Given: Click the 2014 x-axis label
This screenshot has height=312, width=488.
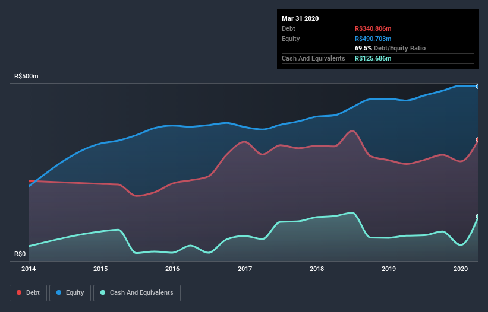Looking at the screenshot, I should pos(29,269).
